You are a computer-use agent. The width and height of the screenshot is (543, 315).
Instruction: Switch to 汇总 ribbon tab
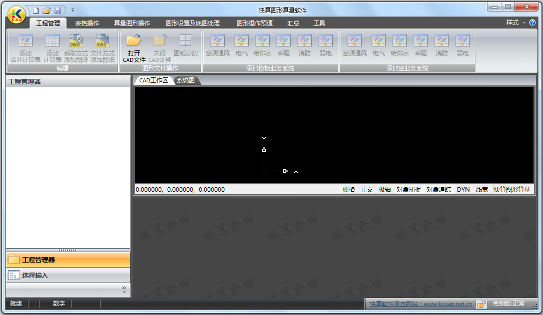click(x=293, y=23)
